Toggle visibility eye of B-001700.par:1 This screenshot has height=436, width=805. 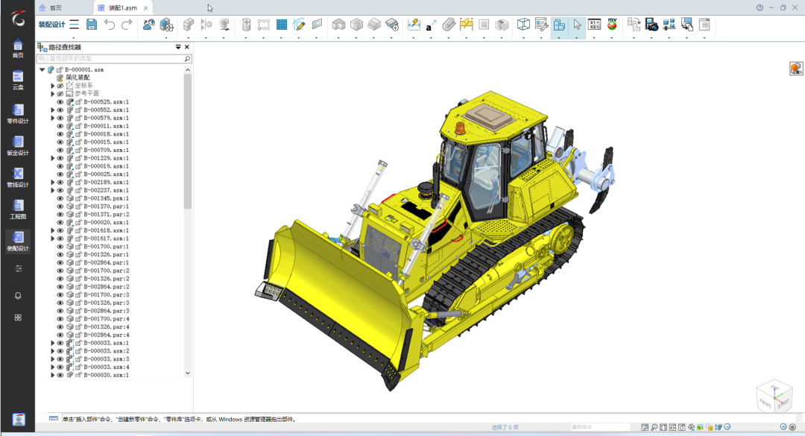[60, 247]
